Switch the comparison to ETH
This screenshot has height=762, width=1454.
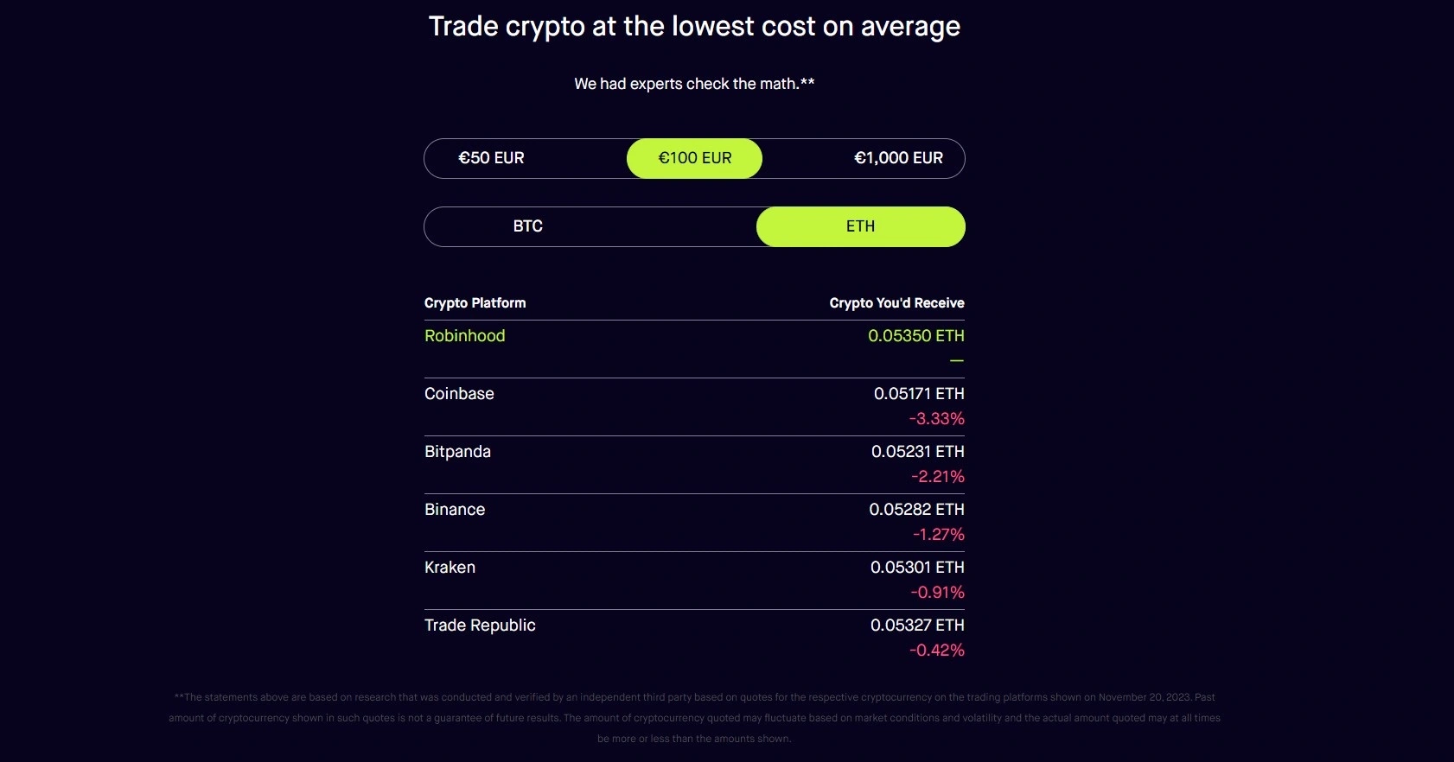tap(860, 226)
